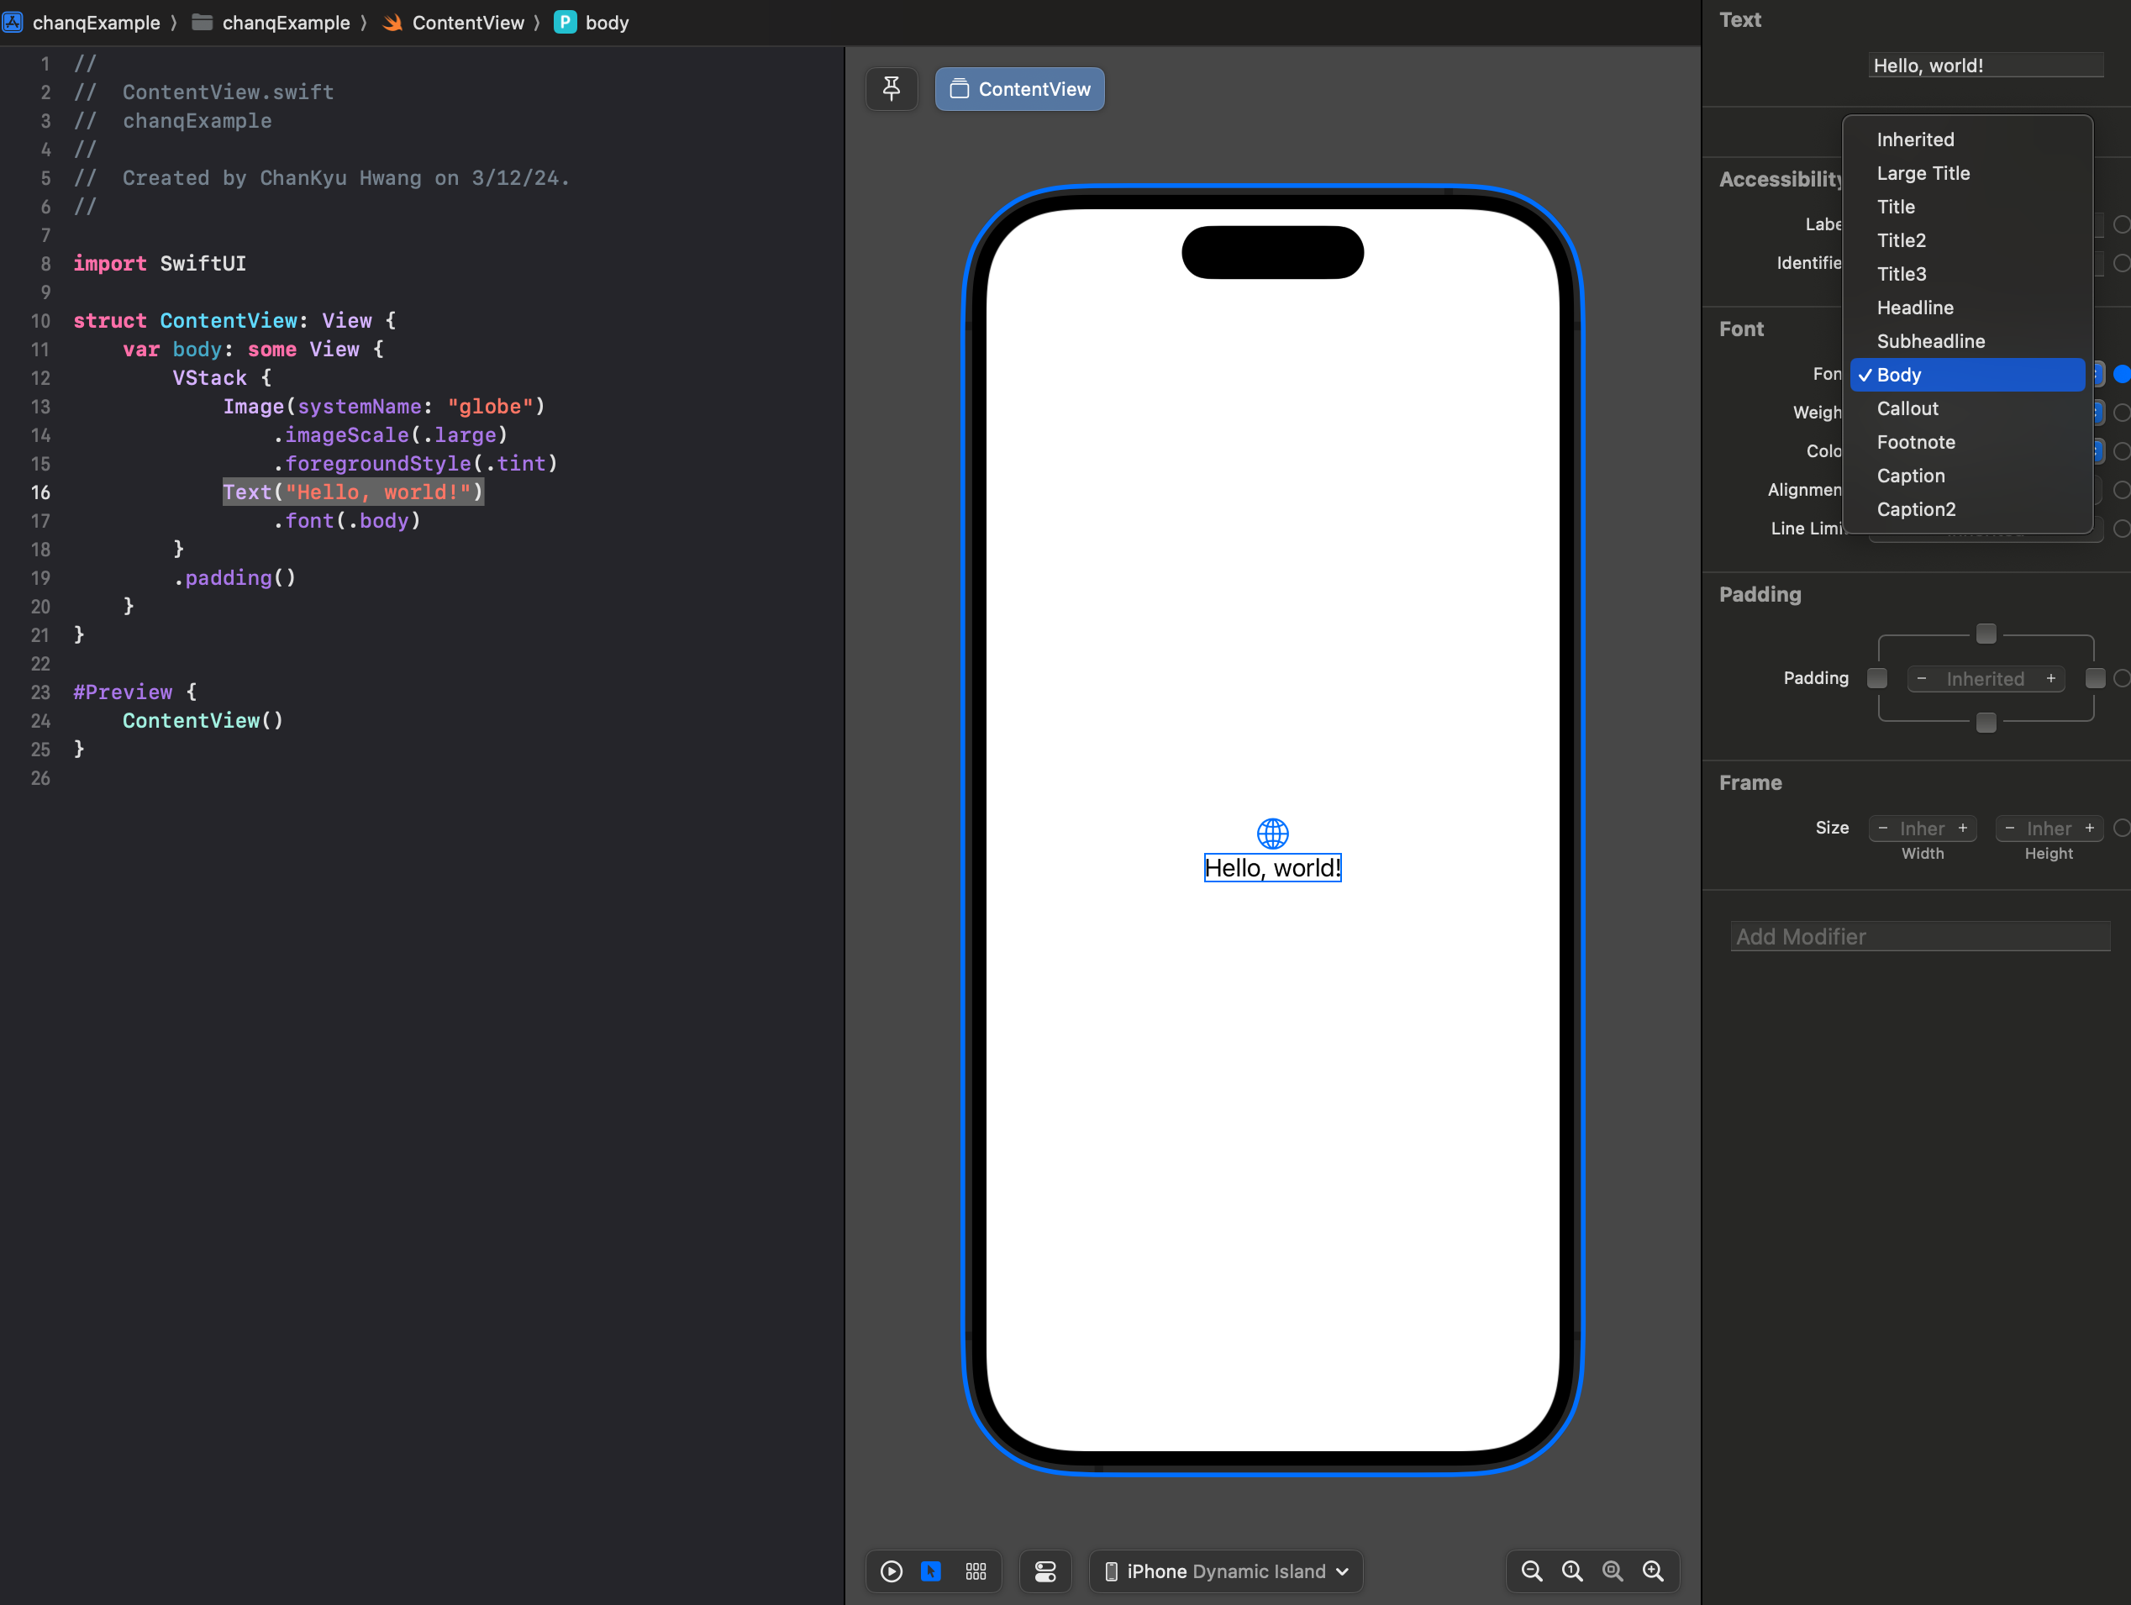Select Hello, world! text in preview

click(1271, 868)
